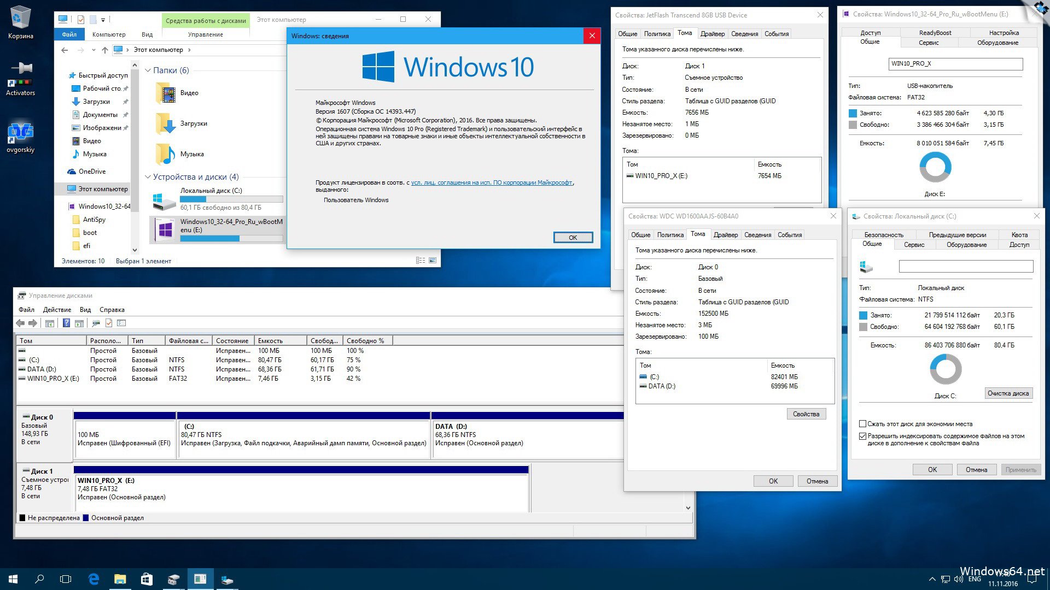Click Отмена in Local Disk C properties

tap(976, 470)
